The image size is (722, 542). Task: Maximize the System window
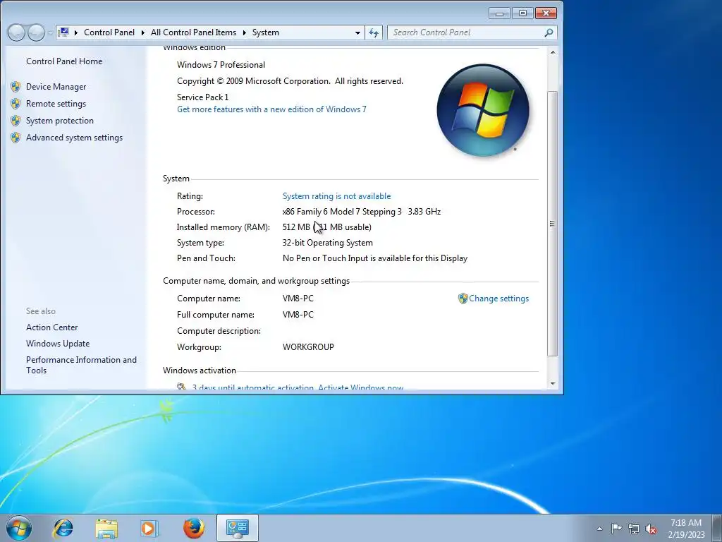pos(522,13)
